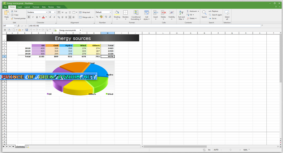Switch to the Data ribbon tab
The width and height of the screenshot is (283, 153).
[x=44, y=7]
